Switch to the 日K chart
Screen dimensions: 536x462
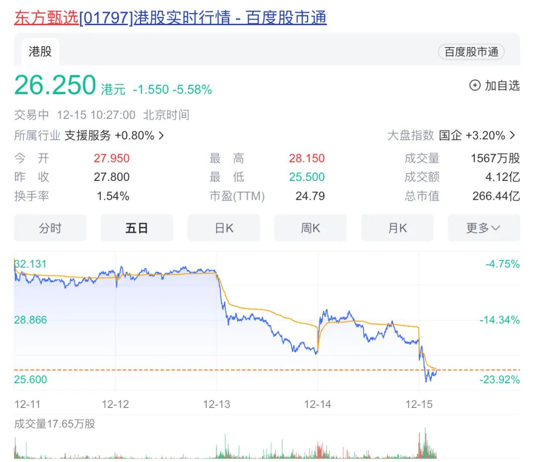click(224, 228)
